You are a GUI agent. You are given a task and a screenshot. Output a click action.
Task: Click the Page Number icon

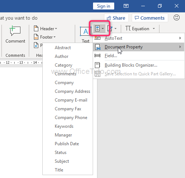pyautogui.click(x=36, y=45)
